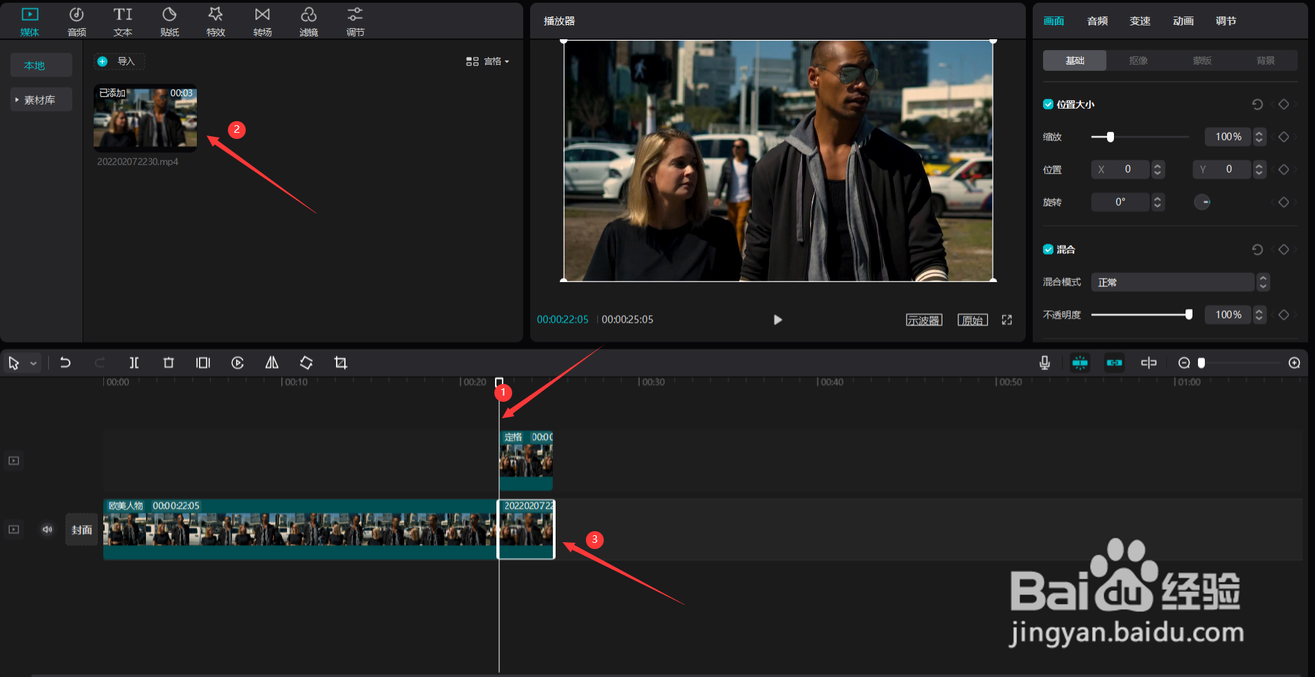Click the undo arrow in timeline toolbar
Viewport: 1315px width, 677px height.
click(x=65, y=363)
